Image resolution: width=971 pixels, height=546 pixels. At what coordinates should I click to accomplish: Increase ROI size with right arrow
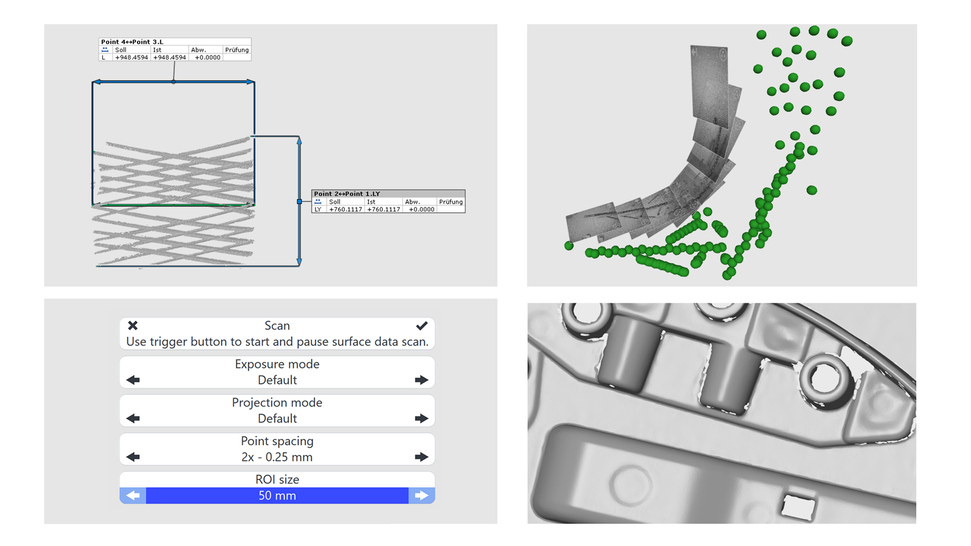pos(421,495)
